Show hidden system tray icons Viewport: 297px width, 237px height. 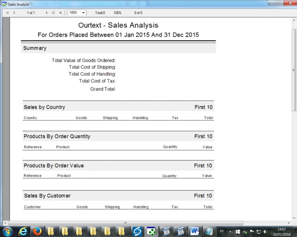coord(230,231)
